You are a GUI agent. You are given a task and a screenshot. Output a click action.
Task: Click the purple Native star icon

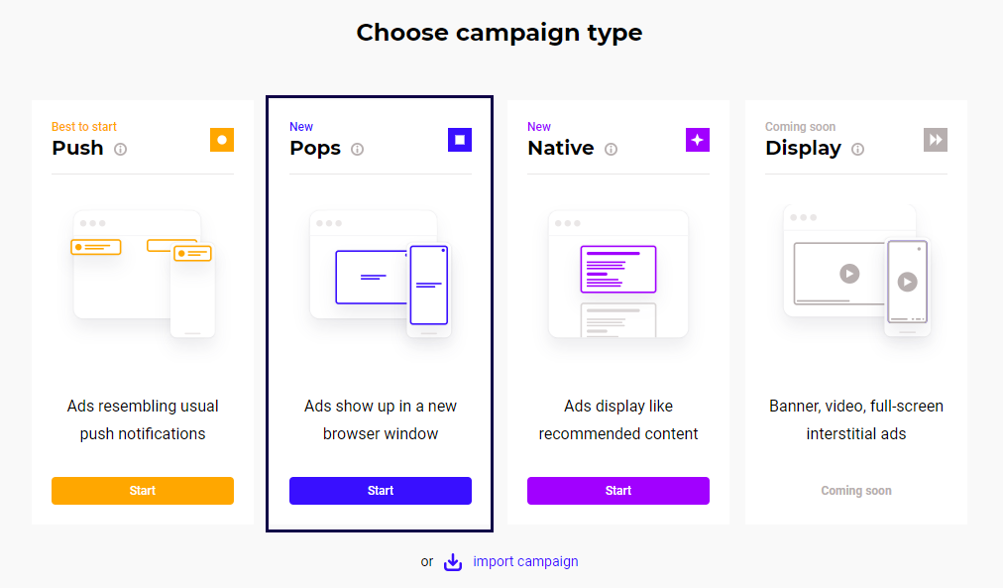(698, 140)
